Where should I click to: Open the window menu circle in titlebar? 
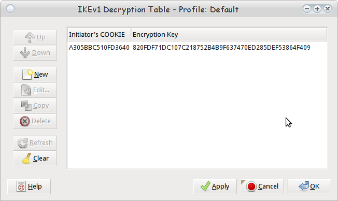(x=10, y=9)
